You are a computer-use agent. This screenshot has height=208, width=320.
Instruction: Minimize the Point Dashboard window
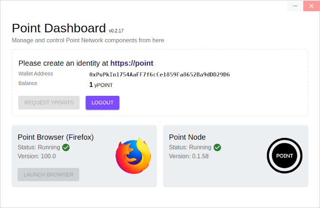coord(295,6)
